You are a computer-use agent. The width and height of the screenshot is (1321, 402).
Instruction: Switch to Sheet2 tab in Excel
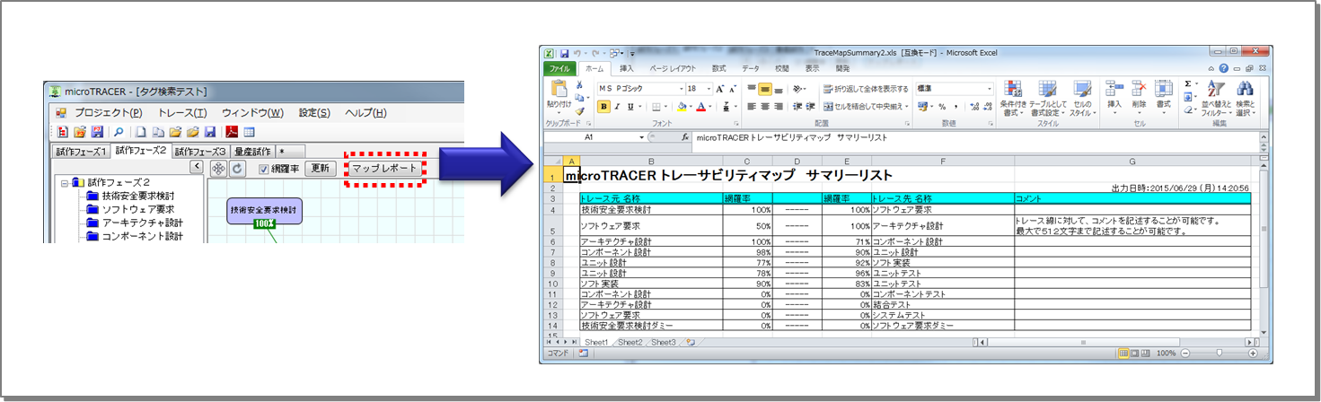tap(630, 343)
